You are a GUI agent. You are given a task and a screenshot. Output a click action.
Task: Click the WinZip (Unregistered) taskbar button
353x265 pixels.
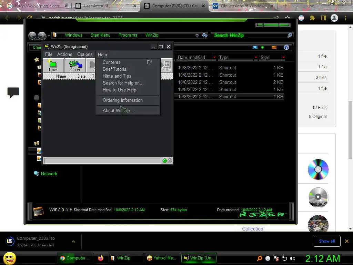pos(199,258)
